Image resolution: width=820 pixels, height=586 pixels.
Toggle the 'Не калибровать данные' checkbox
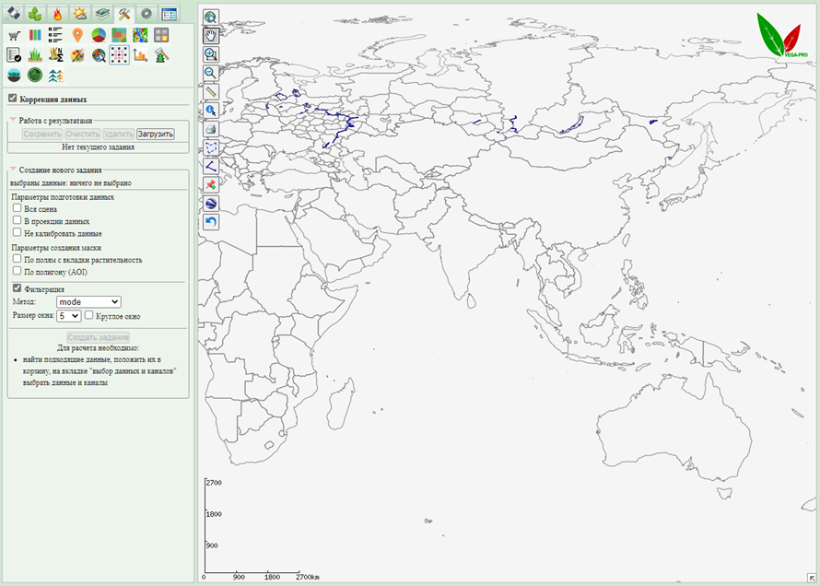(17, 233)
